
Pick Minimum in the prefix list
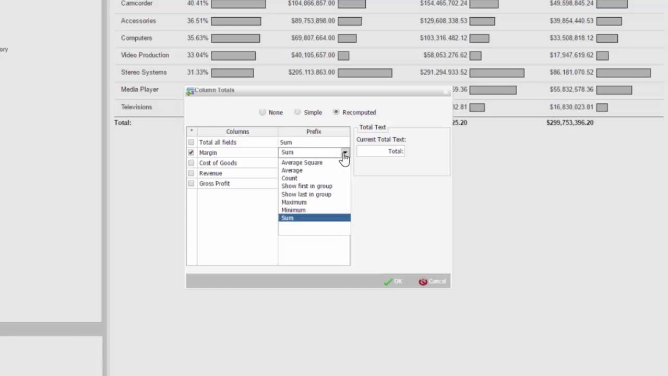pyautogui.click(x=314, y=210)
